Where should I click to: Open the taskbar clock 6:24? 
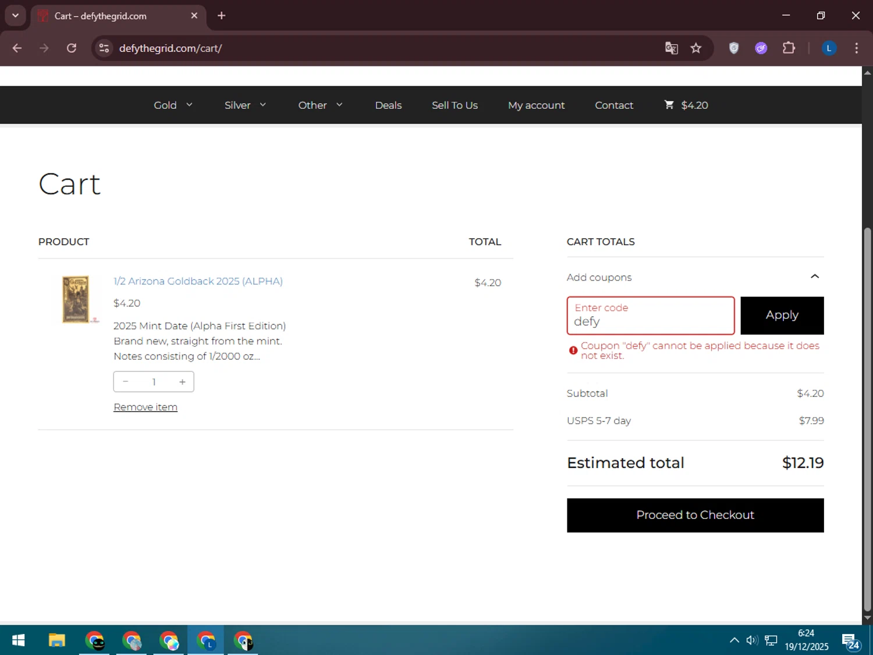tap(807, 640)
